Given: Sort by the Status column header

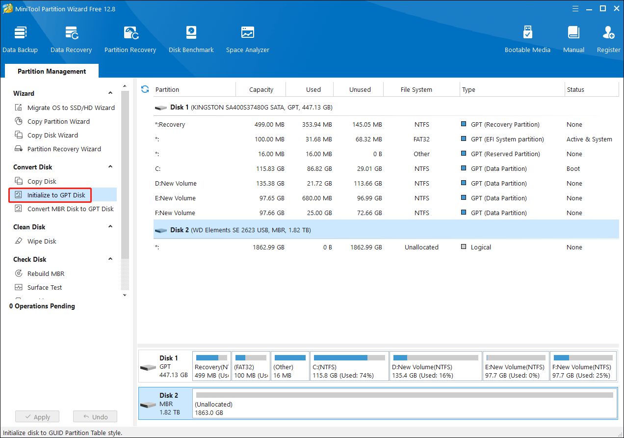Looking at the screenshot, I should tap(592, 89).
